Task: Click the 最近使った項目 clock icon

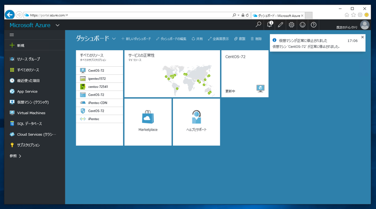Action: point(12,80)
